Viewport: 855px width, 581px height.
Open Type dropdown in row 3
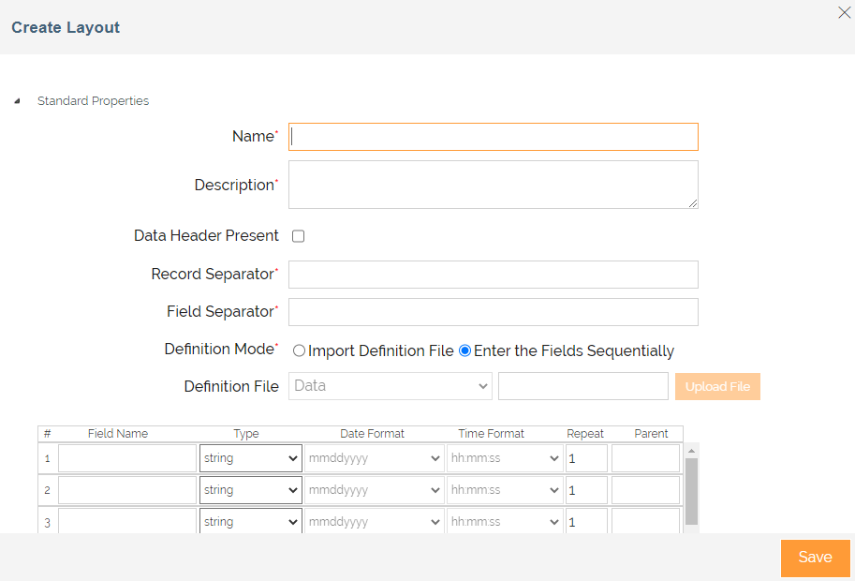tap(250, 521)
